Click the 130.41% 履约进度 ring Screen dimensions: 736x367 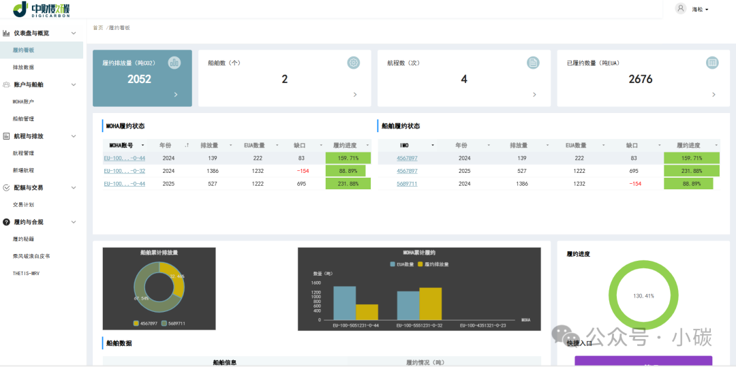(x=643, y=296)
